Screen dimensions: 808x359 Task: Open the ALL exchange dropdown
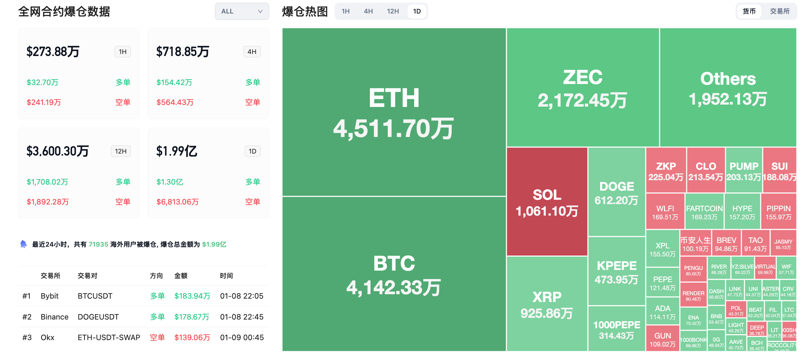[242, 11]
